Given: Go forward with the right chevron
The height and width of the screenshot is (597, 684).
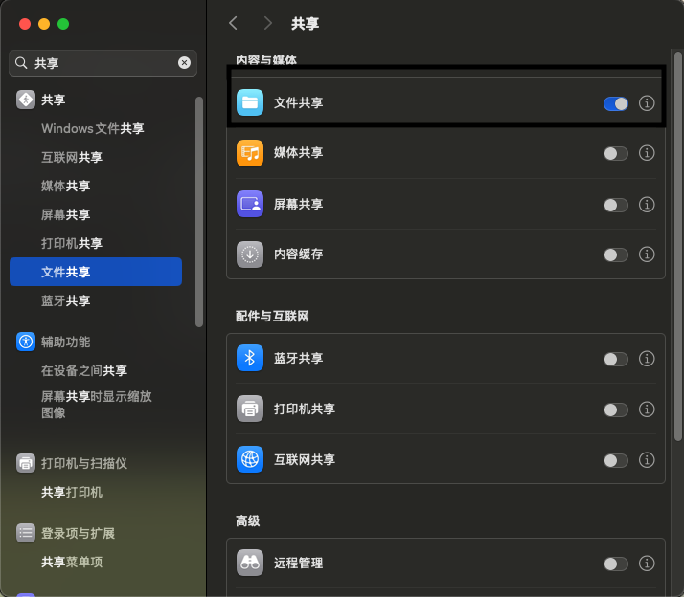Looking at the screenshot, I should pos(268,23).
